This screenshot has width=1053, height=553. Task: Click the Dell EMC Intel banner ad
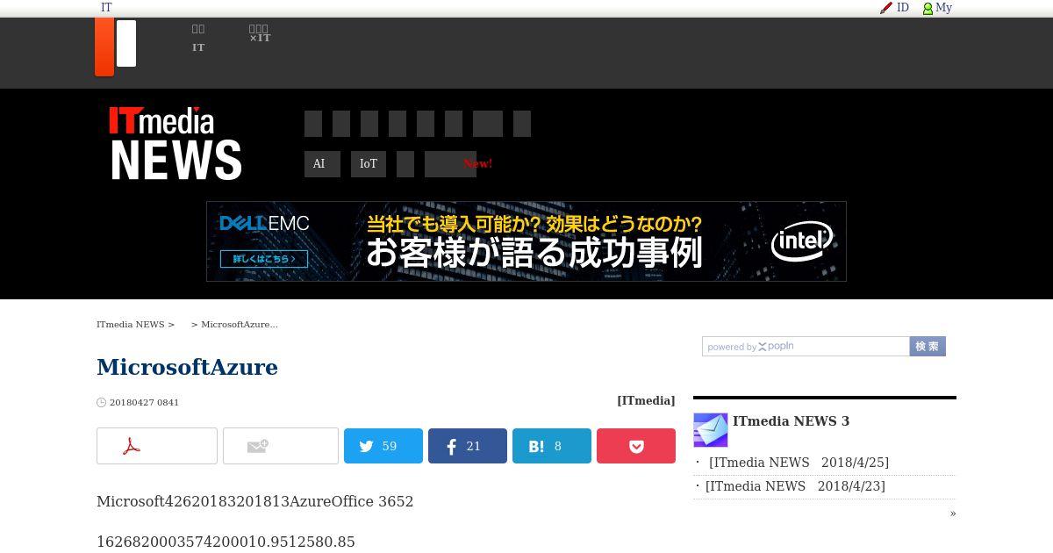[526, 241]
